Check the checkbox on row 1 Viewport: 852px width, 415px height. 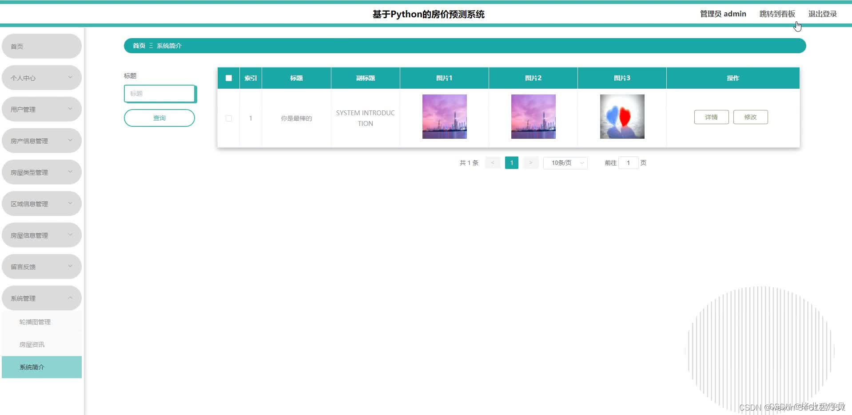[x=228, y=118]
